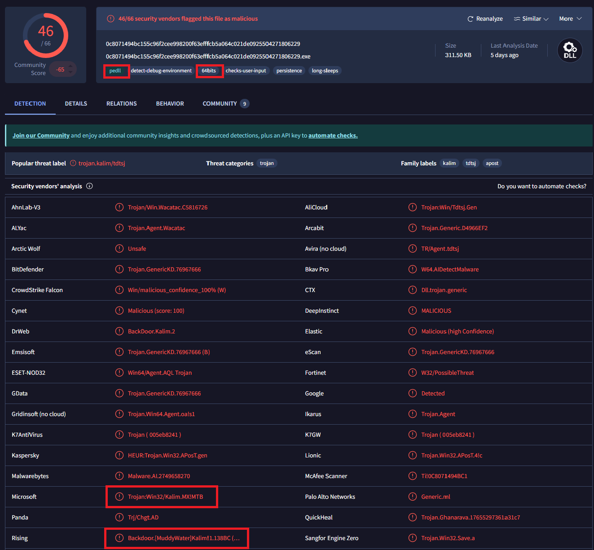Viewport: 594px width, 550px height.
Task: Click the alert icon in the ESET-NOD32 row
Action: (x=119, y=373)
